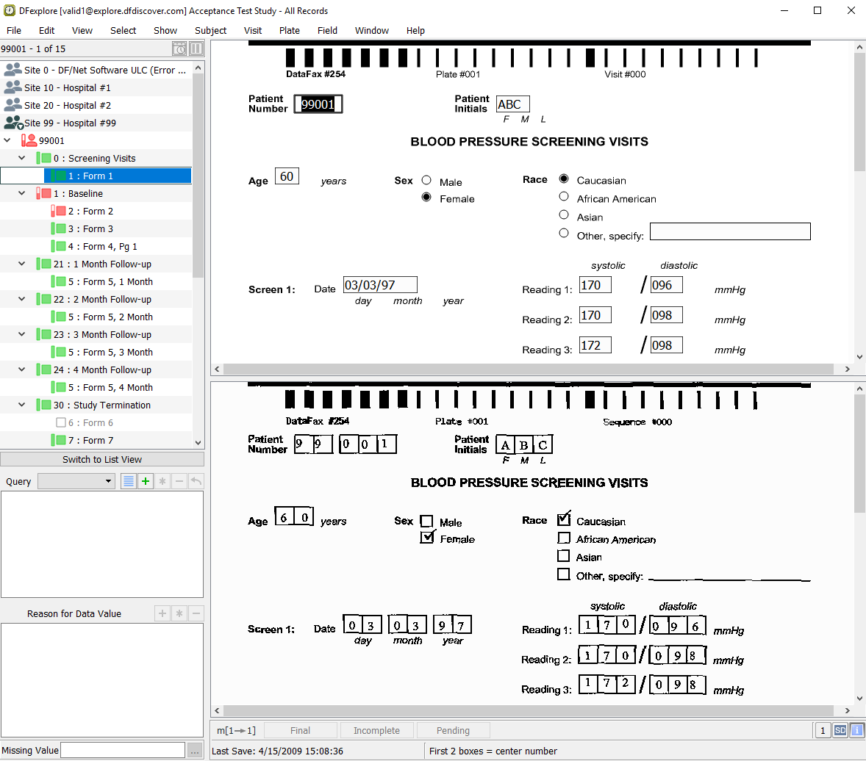
Task: Click the Age input field
Action: [287, 176]
